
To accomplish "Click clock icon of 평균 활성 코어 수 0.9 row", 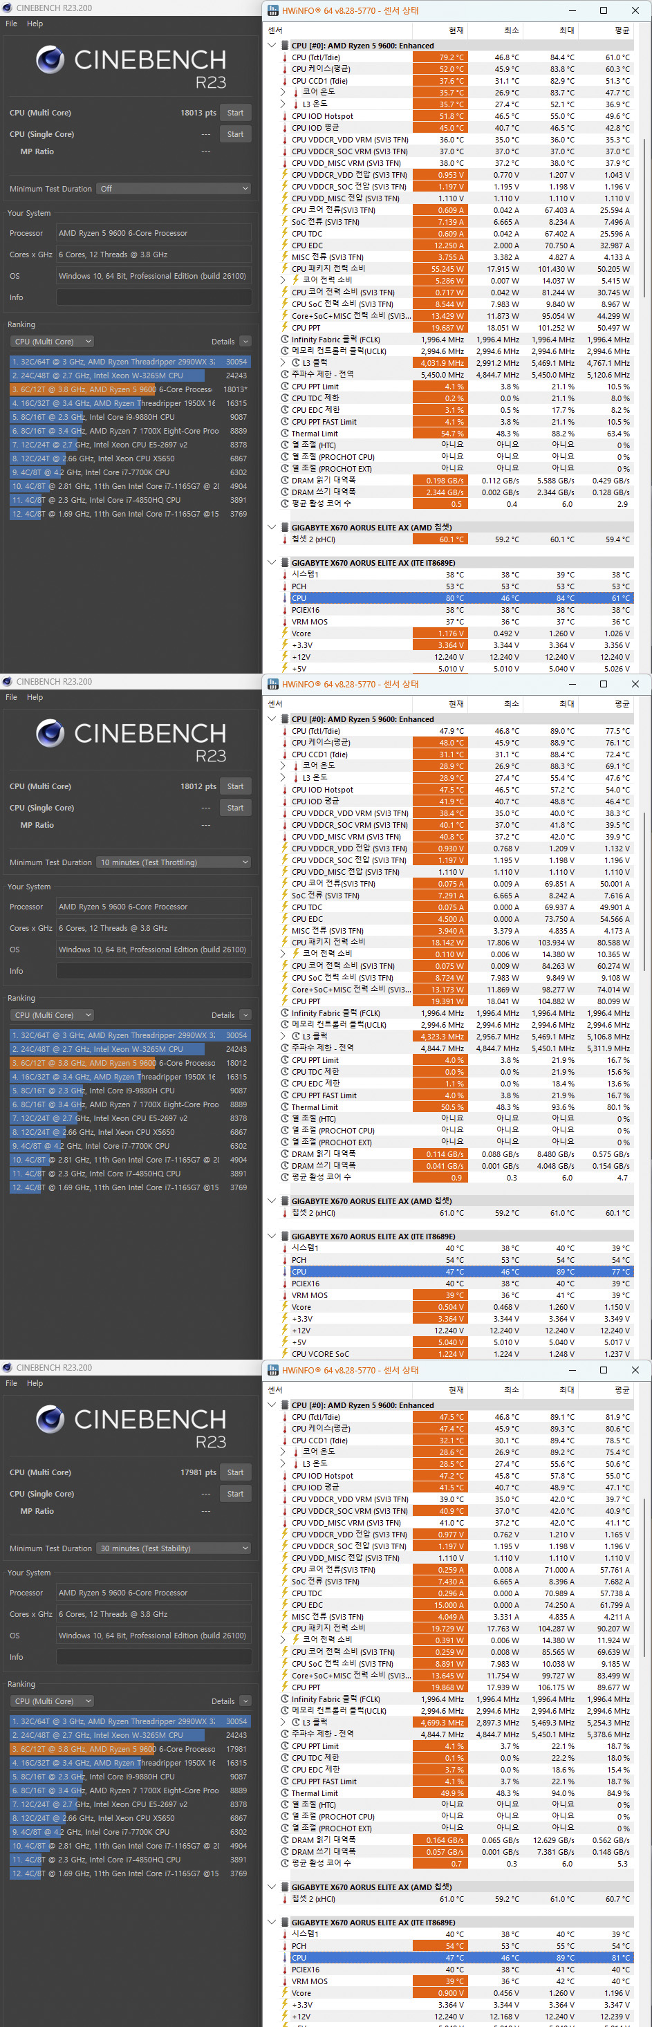I will pos(285,1177).
